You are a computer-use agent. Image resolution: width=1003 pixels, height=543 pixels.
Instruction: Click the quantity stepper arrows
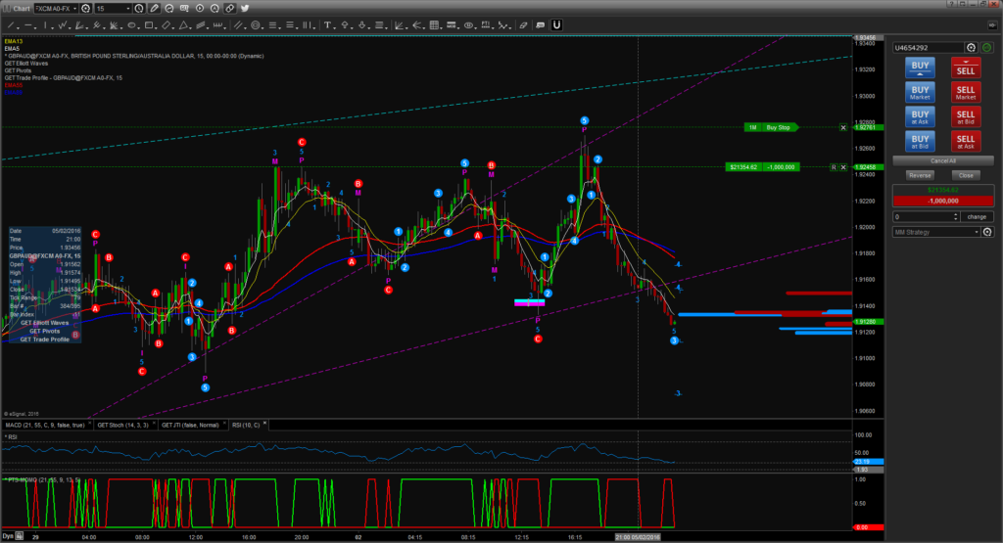956,216
